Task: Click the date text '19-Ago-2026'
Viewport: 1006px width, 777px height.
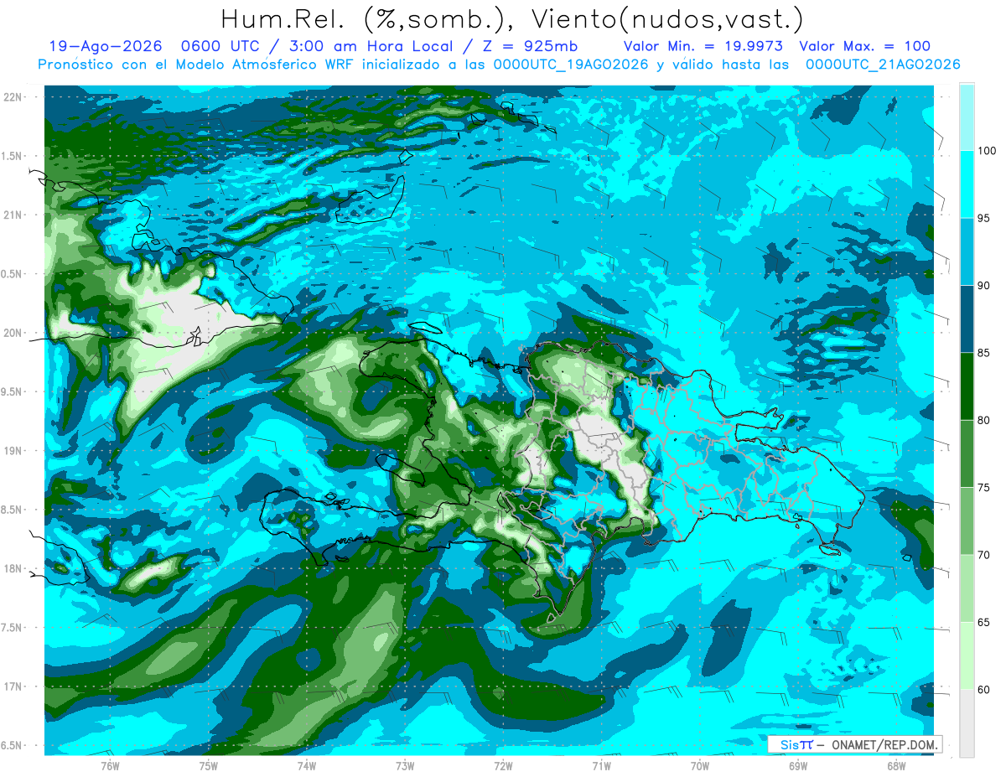Action: tap(106, 47)
